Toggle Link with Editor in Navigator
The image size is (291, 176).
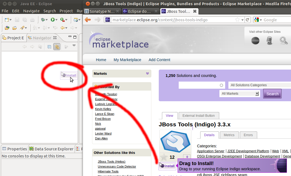pos(57,47)
